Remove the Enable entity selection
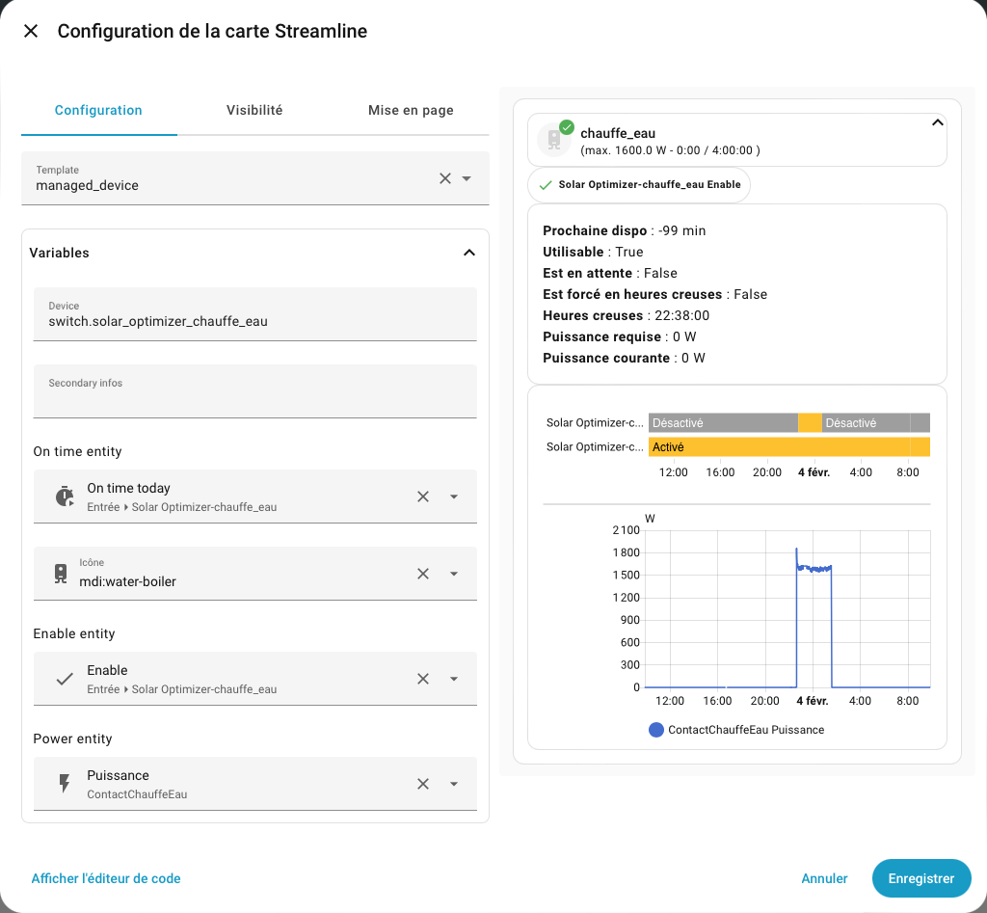This screenshot has width=987, height=913. (x=422, y=679)
